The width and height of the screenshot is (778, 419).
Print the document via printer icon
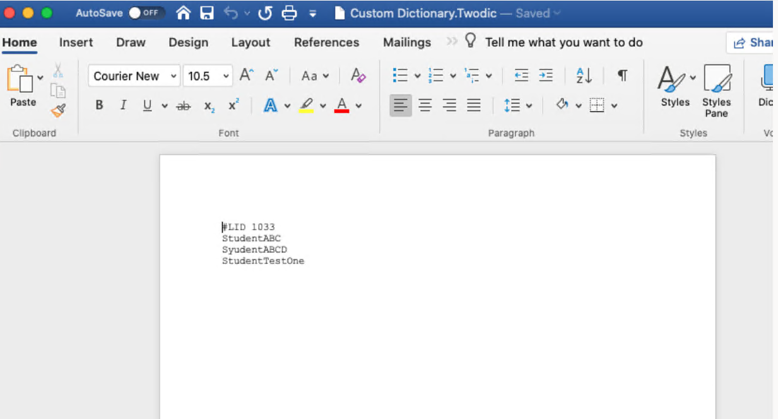[x=289, y=13]
